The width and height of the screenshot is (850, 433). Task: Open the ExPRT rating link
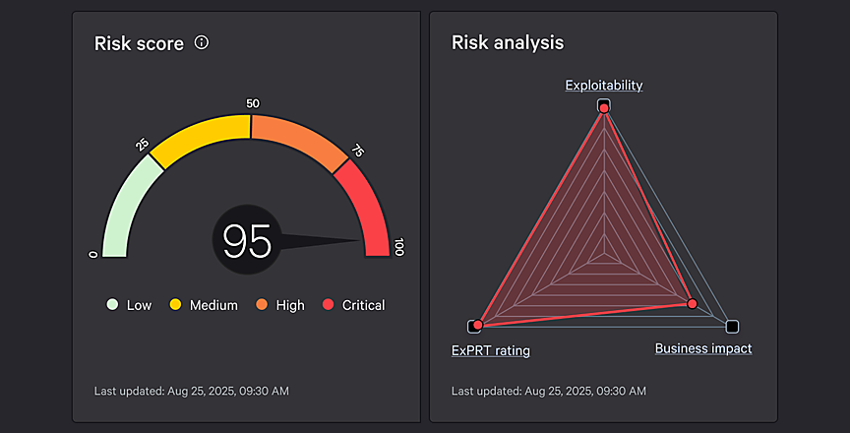[x=490, y=349]
